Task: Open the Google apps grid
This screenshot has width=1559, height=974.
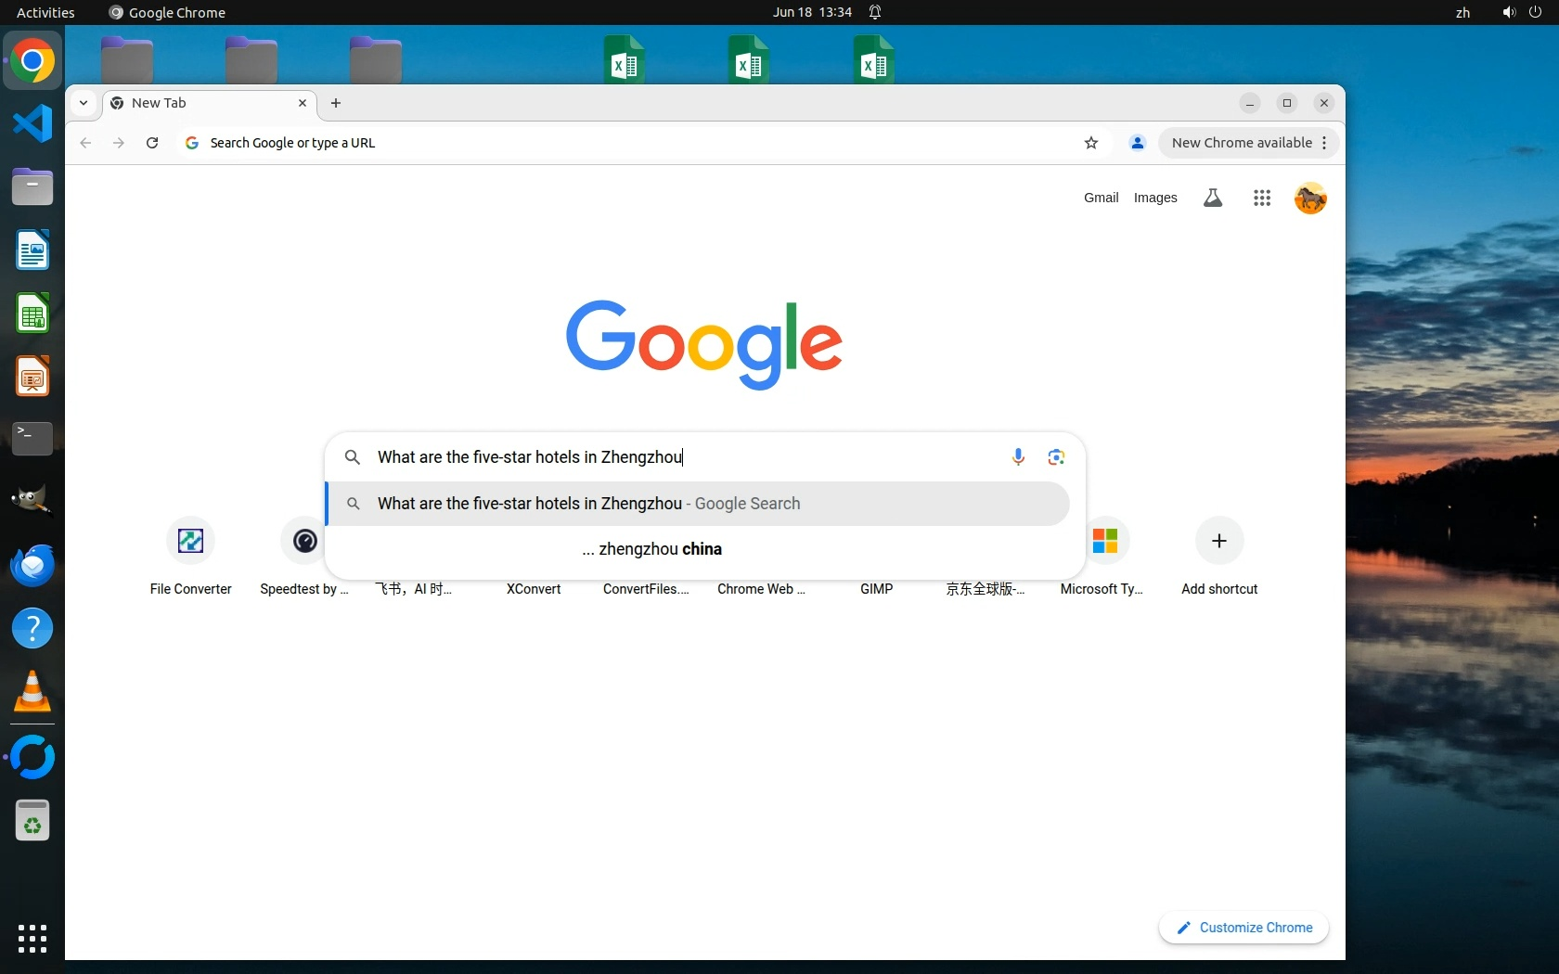Action: pos(1261,198)
